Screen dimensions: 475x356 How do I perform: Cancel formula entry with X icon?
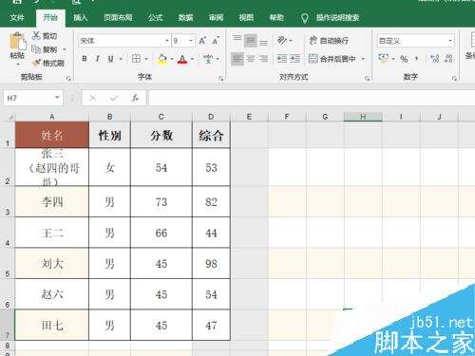92,98
